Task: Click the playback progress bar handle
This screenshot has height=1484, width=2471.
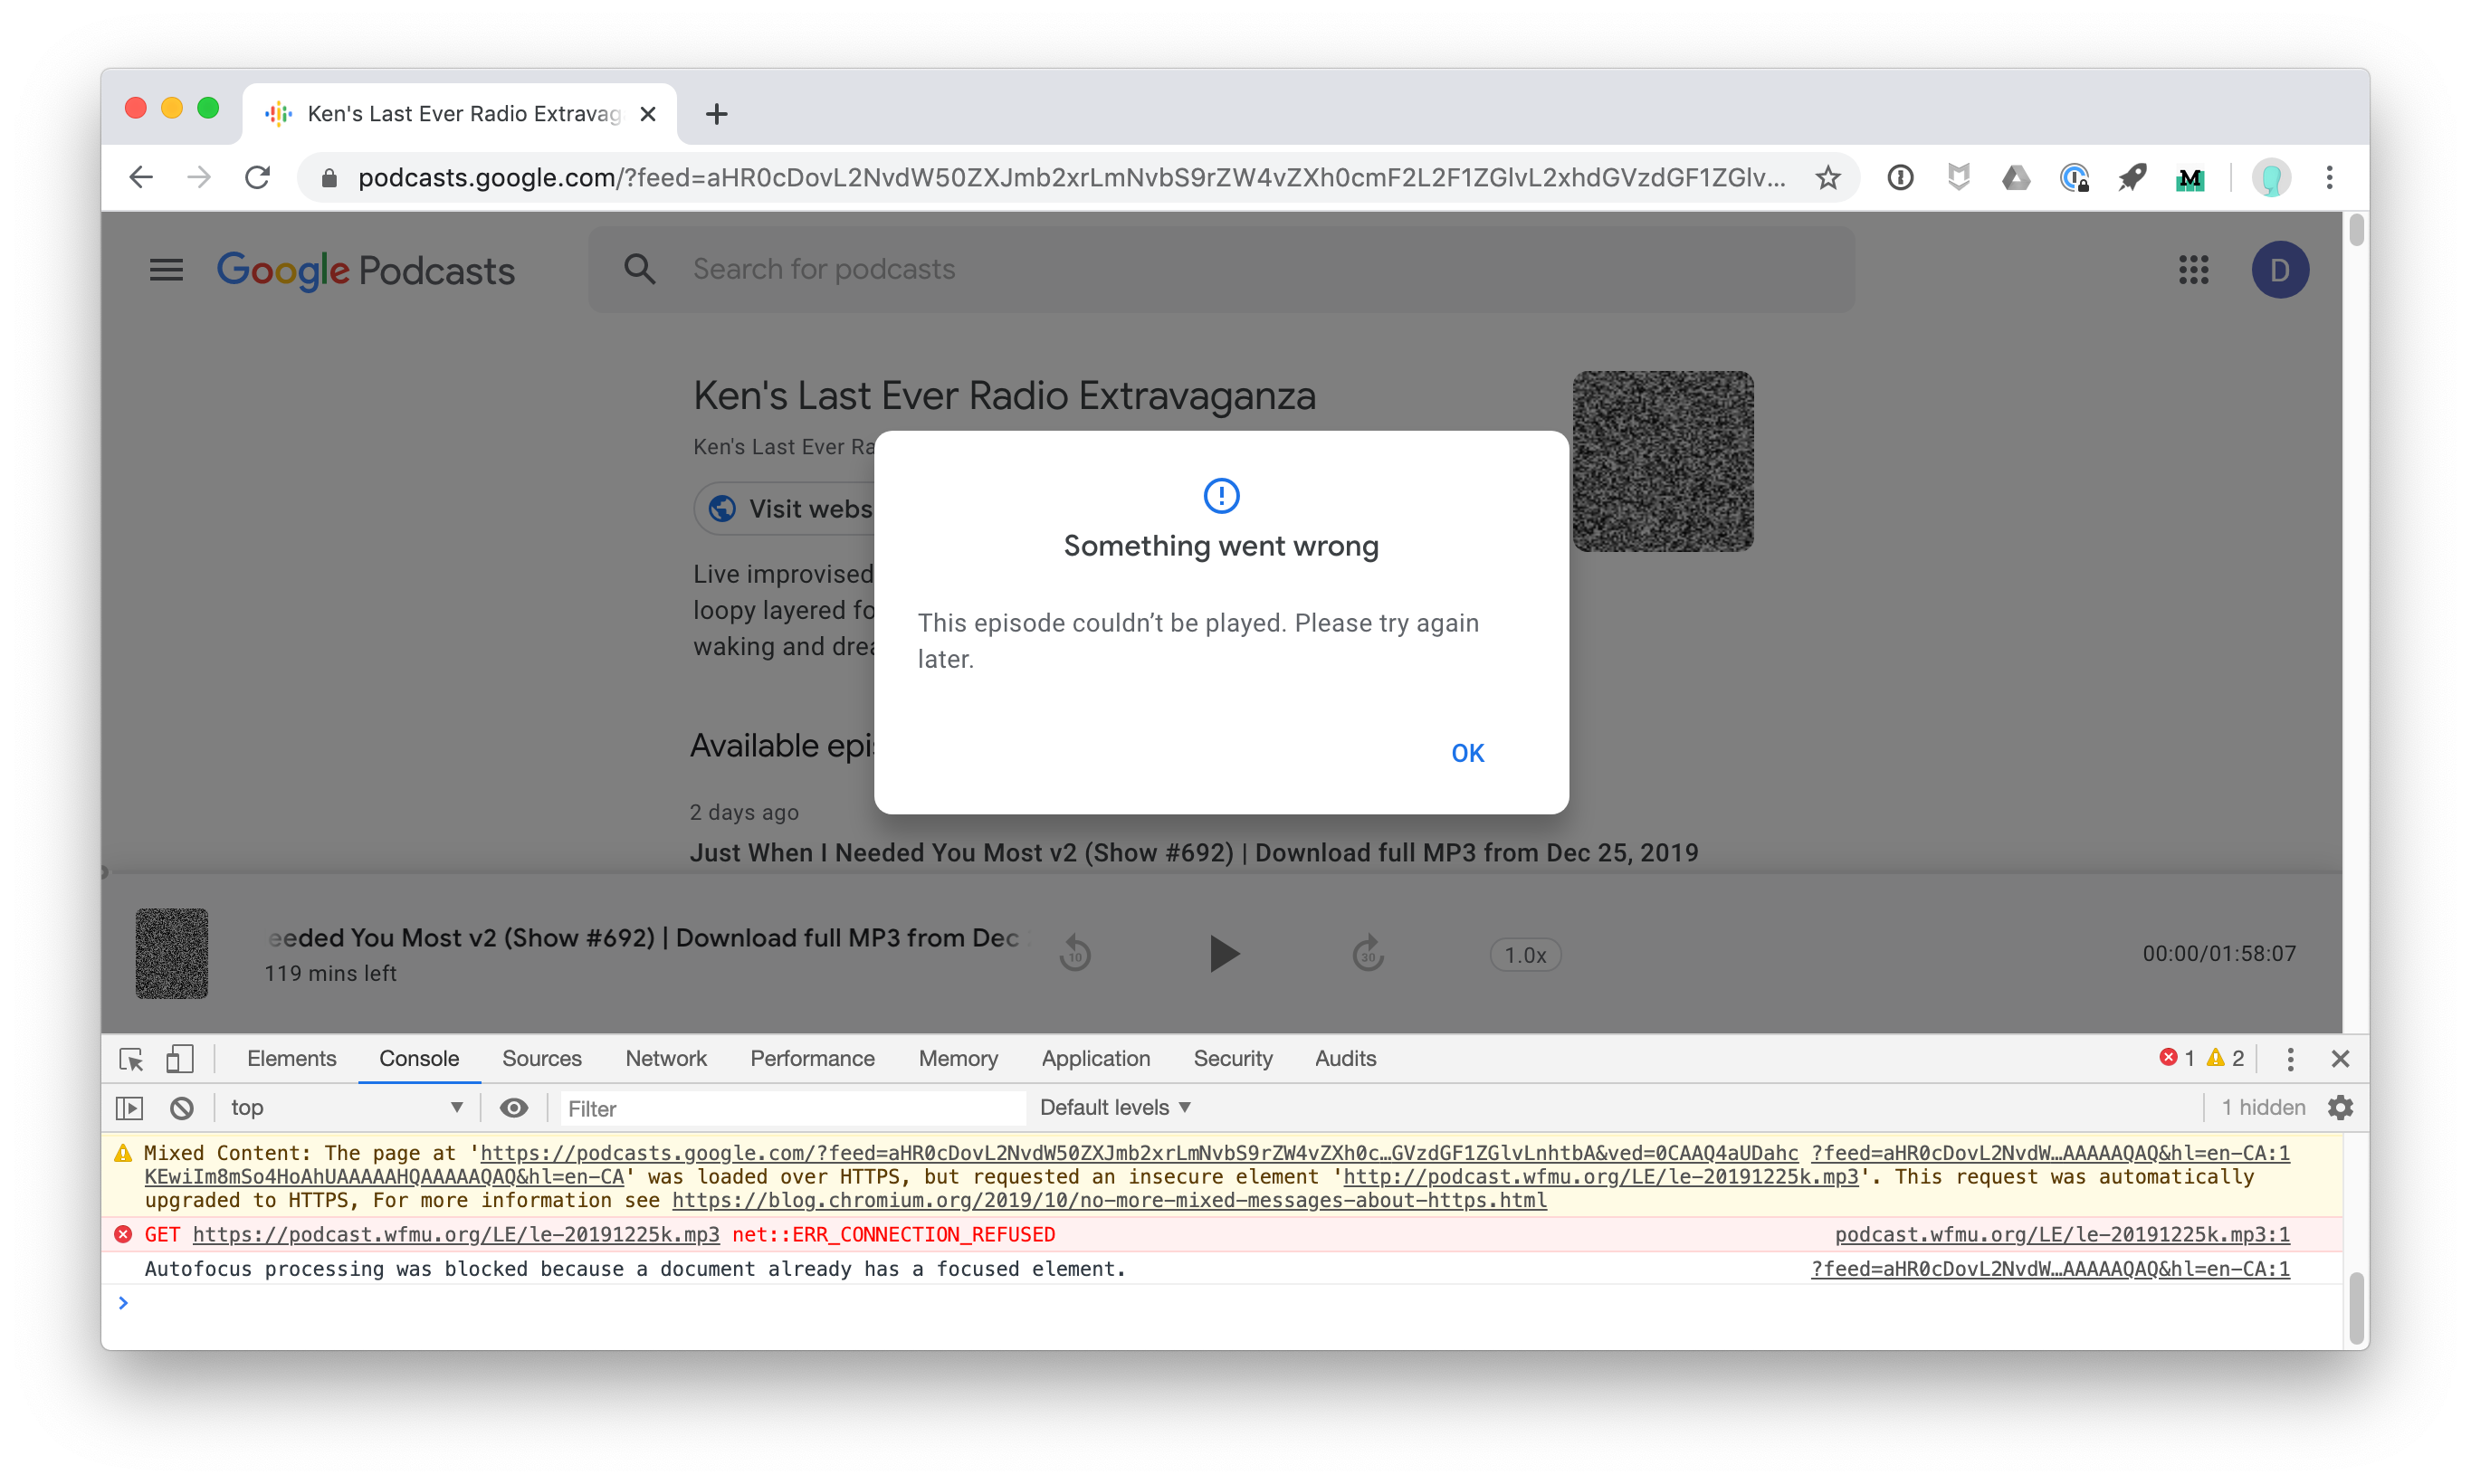Action: click(103, 872)
